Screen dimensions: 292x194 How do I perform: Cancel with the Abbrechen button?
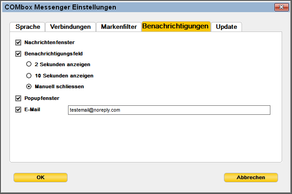251,177
